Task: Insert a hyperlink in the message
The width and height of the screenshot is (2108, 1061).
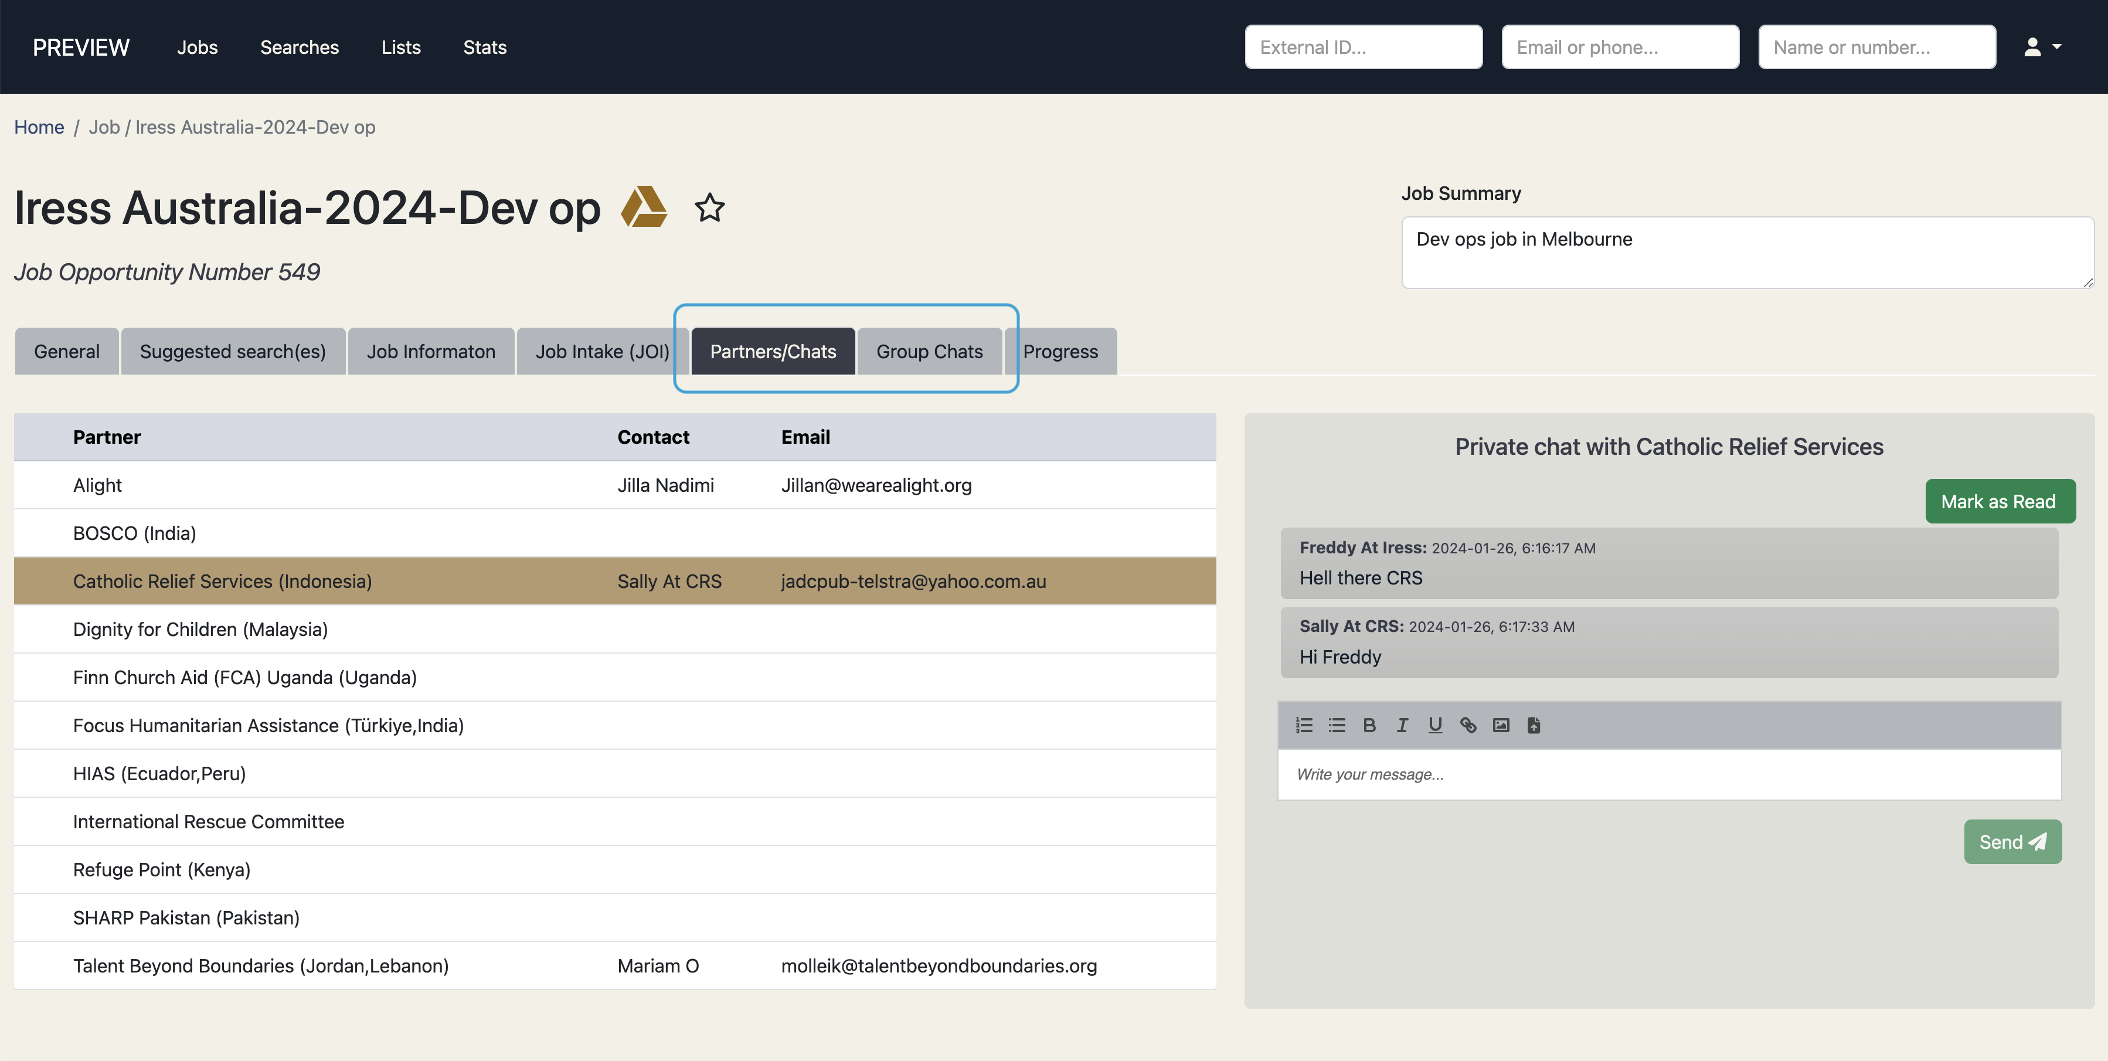Action: click(x=1468, y=725)
